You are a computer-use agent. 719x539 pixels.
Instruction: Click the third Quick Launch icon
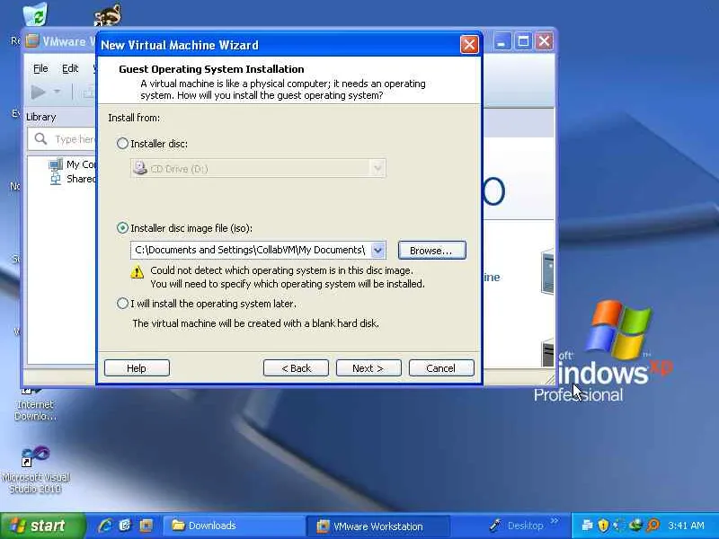point(146,526)
